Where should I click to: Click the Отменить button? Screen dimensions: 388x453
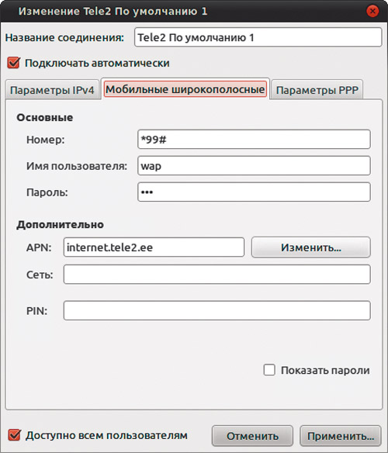click(252, 436)
